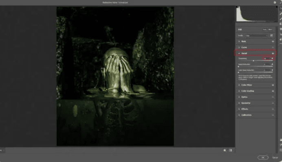Open the Profile dropdown
The height and width of the screenshot is (162, 282).
pyautogui.click(x=256, y=35)
